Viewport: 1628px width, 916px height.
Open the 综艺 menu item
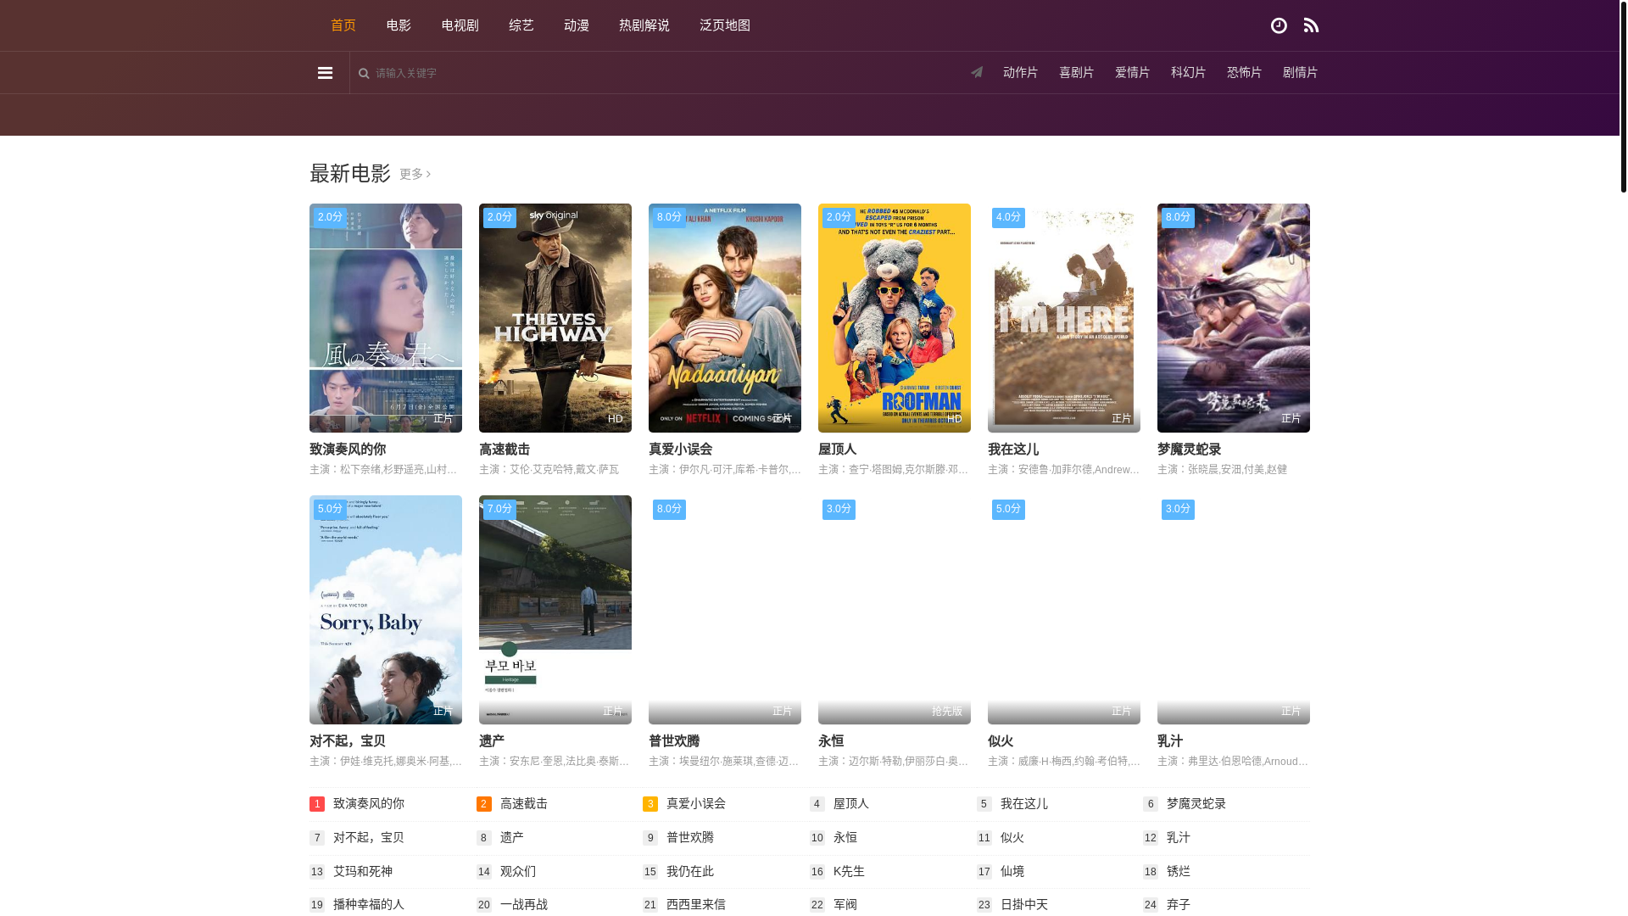pyautogui.click(x=521, y=25)
